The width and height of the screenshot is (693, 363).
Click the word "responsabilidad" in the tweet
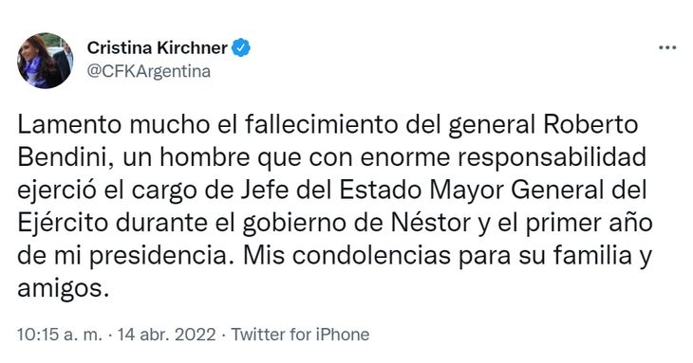click(552, 158)
